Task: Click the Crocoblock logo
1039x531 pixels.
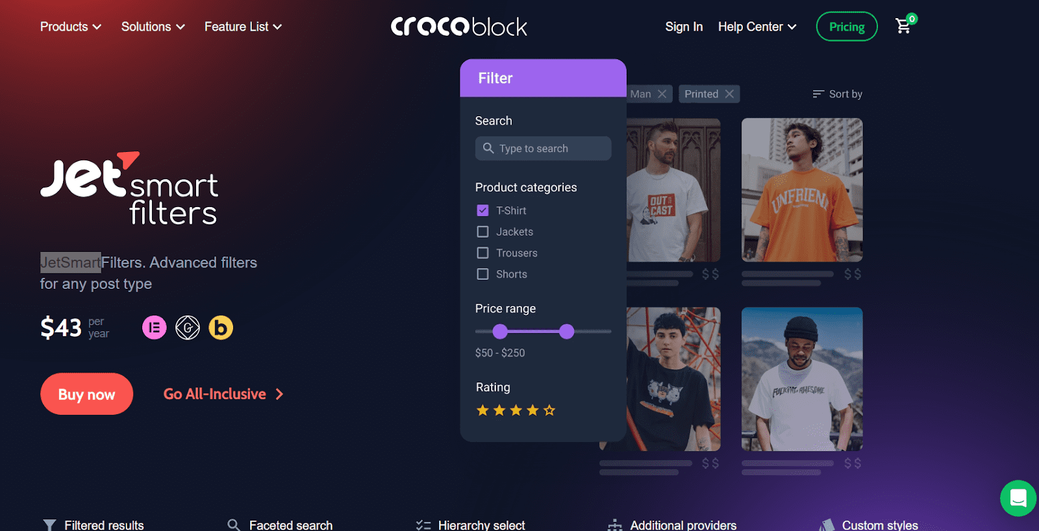Action: coord(459,27)
